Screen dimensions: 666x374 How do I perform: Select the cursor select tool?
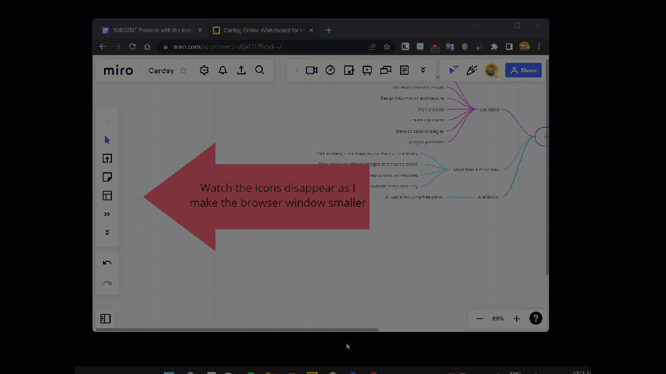[x=107, y=140]
